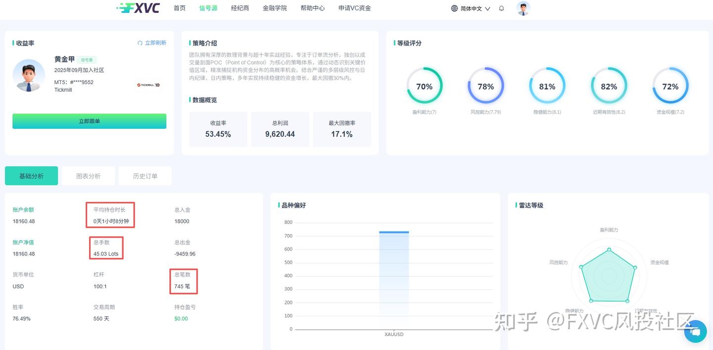
Task: Open 申请VC资金 navigation item
Action: click(x=355, y=8)
